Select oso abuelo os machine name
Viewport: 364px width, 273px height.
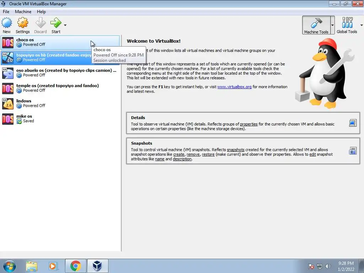point(66,70)
